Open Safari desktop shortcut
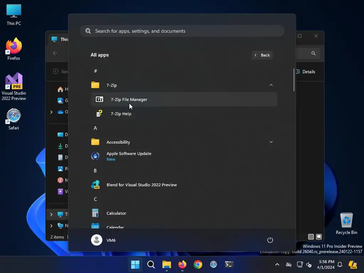 [14, 119]
